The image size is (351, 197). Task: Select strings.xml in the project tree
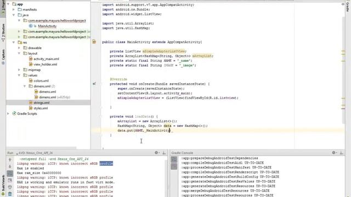click(x=42, y=103)
